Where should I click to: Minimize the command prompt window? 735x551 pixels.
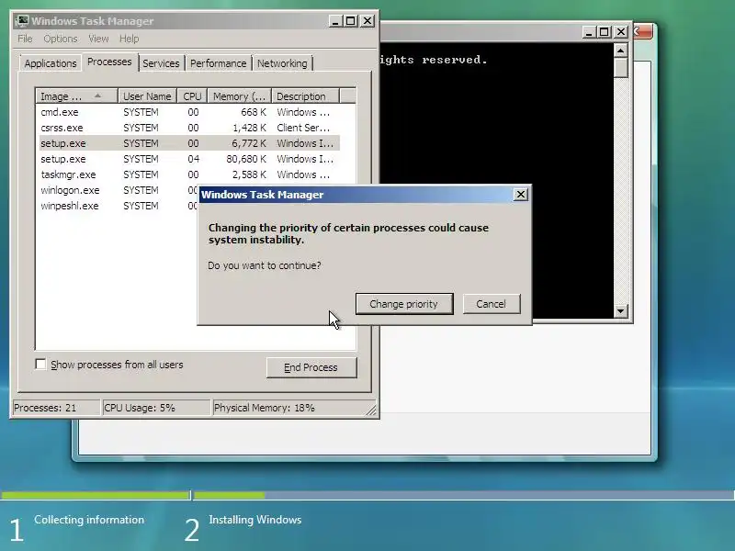click(x=589, y=32)
